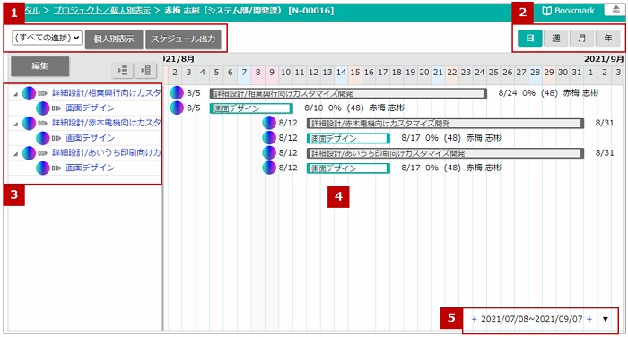The width and height of the screenshot is (628, 337).
Task: Click the 14 date header cell
Action: 341,73
